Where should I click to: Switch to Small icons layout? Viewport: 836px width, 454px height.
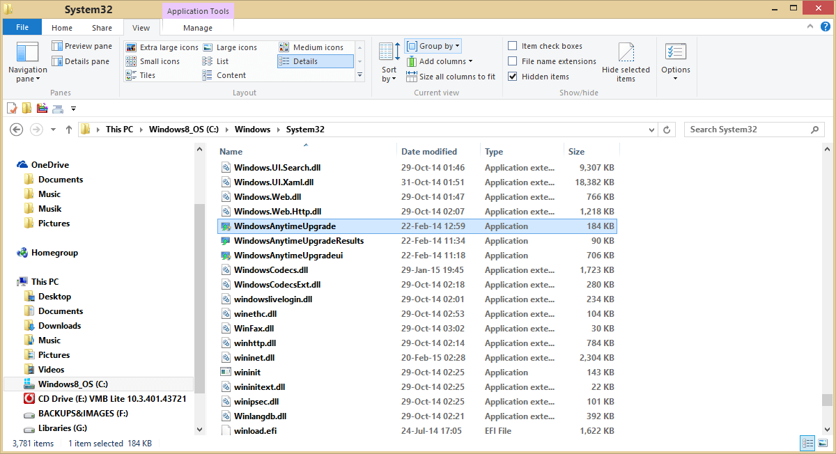click(153, 61)
